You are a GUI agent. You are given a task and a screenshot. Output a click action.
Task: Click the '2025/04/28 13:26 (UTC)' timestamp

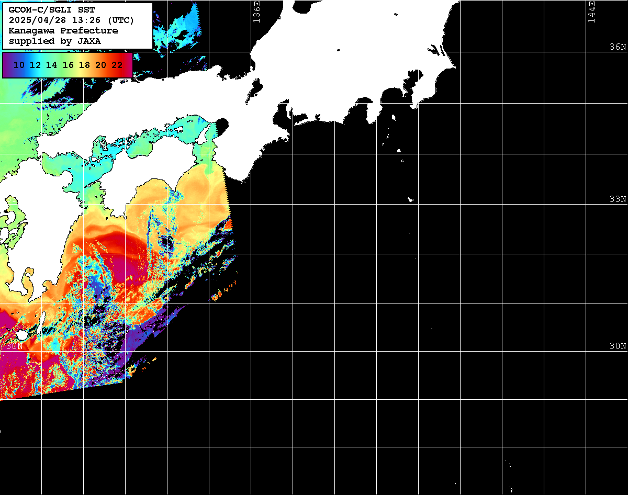pos(72,20)
